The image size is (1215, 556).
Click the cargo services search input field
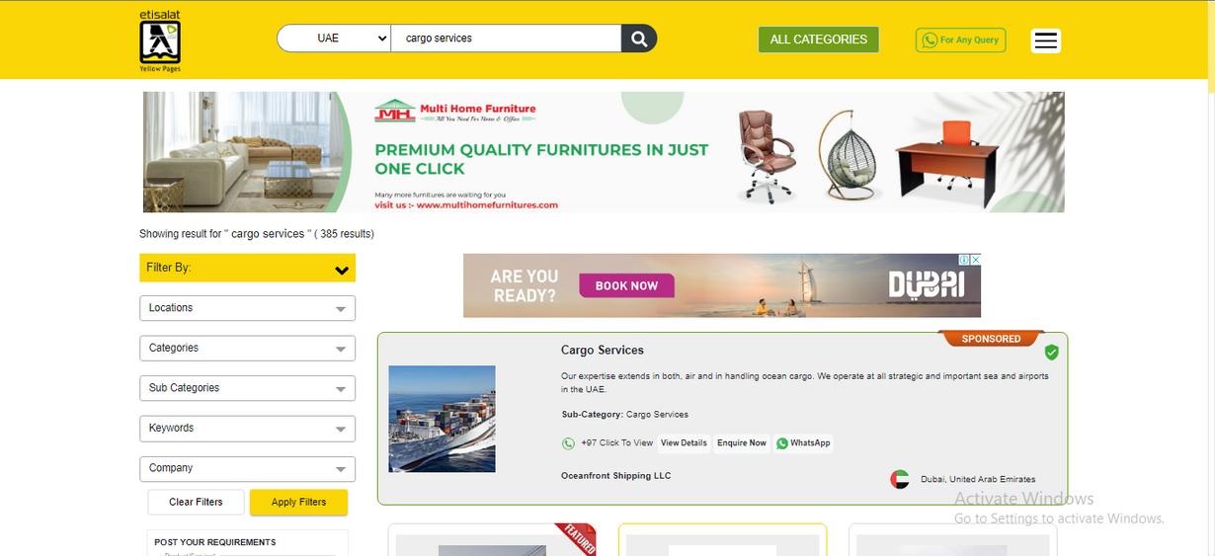(506, 39)
